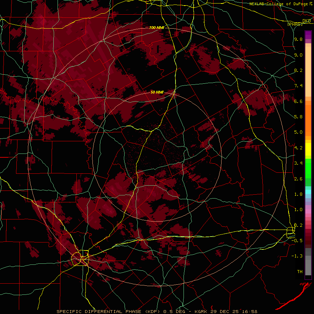
Task: Click the "100 NMI" range ring label
Action: 157,28
